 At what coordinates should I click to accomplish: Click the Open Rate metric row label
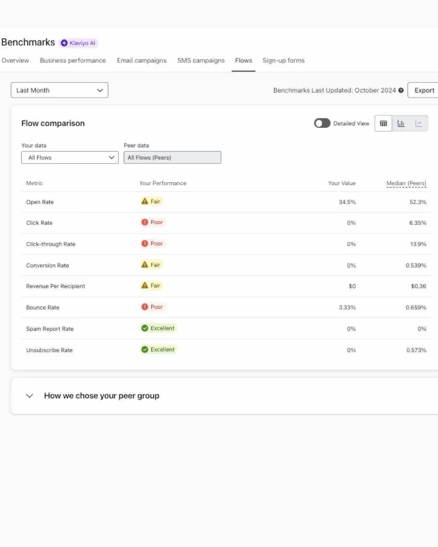click(x=40, y=202)
